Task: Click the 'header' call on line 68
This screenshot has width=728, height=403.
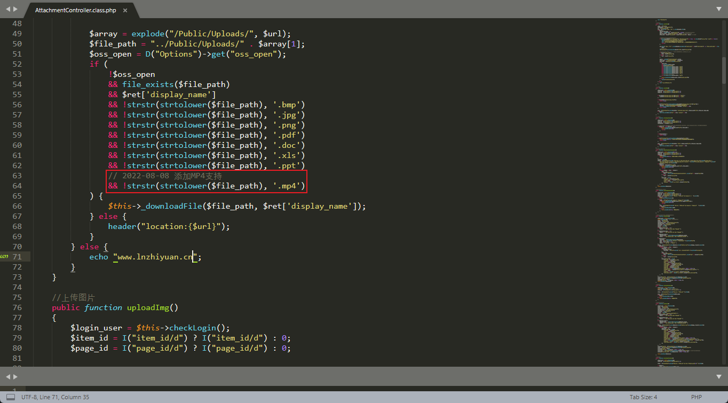Action: (x=122, y=226)
